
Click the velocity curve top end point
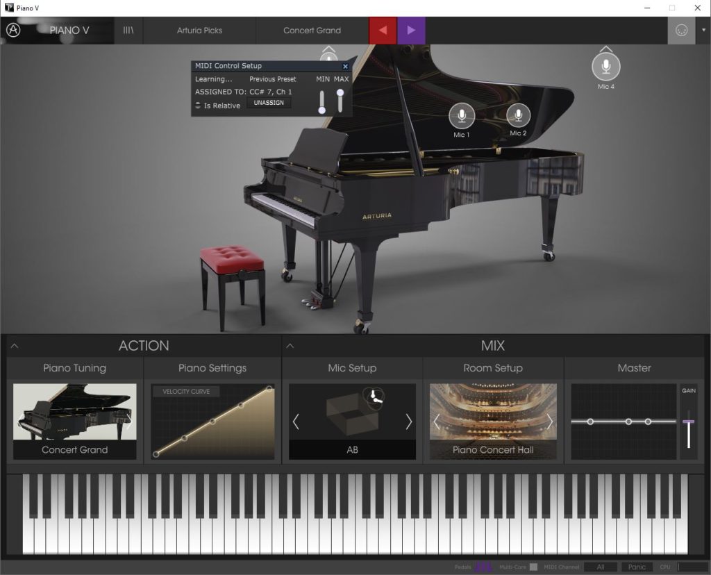click(x=269, y=389)
